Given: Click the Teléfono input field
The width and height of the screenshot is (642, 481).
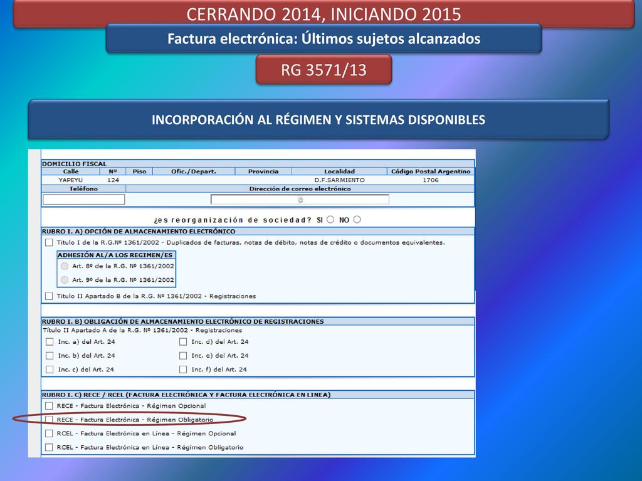Looking at the screenshot, I should tap(83, 199).
